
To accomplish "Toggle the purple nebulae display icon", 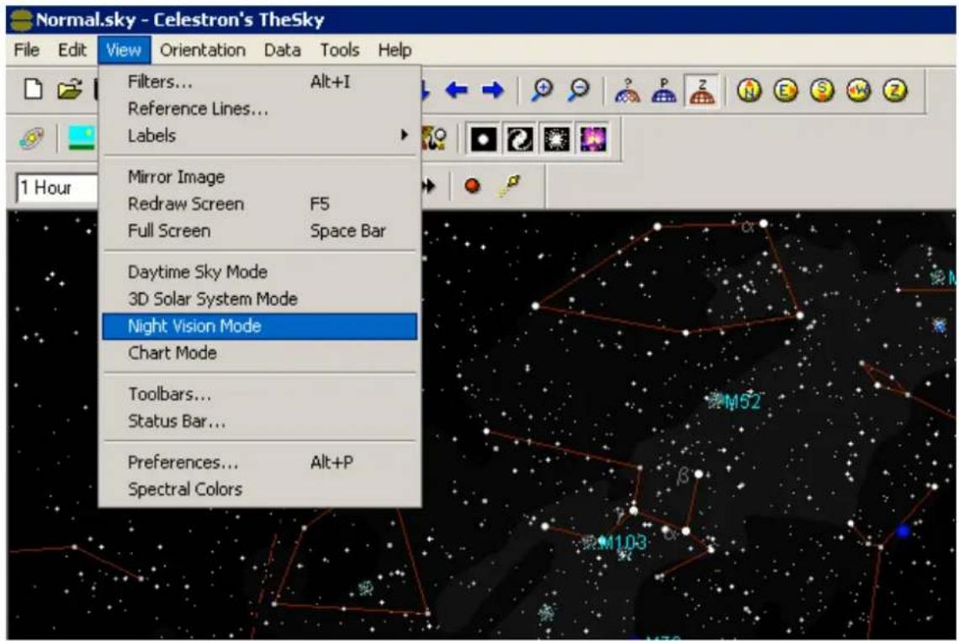I will click(593, 139).
